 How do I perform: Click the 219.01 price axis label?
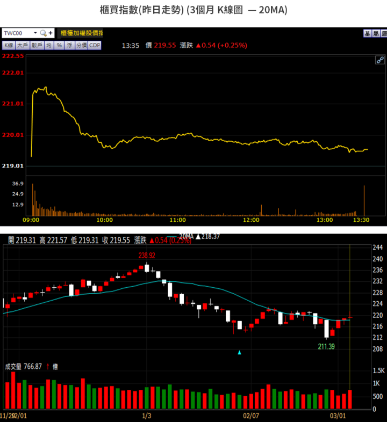click(x=13, y=166)
